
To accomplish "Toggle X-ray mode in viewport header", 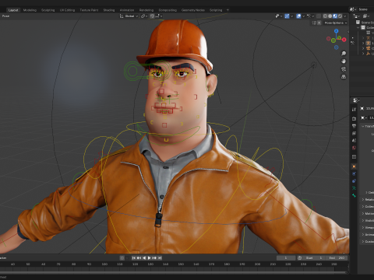I will [x=319, y=16].
